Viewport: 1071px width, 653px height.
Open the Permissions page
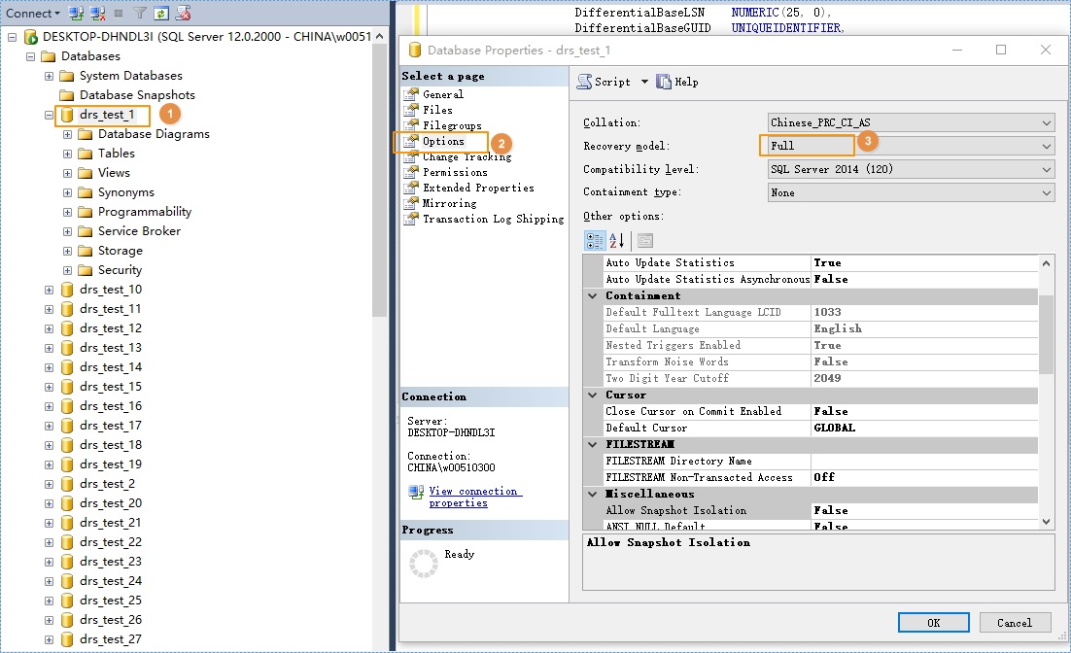[455, 173]
